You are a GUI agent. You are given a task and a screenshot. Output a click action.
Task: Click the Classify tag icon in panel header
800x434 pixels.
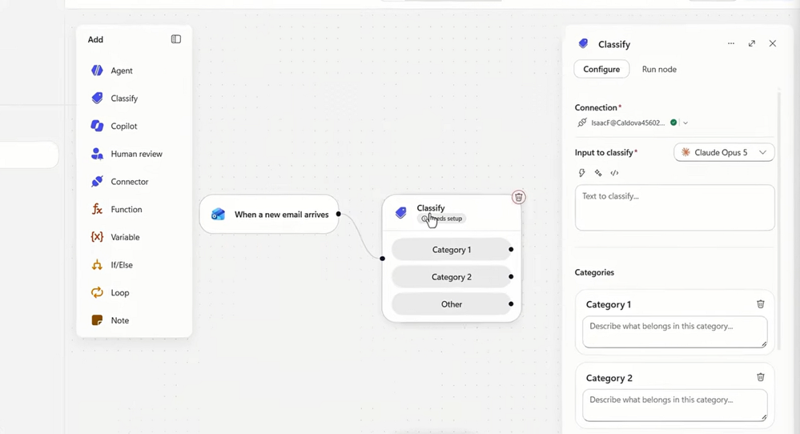tap(583, 44)
